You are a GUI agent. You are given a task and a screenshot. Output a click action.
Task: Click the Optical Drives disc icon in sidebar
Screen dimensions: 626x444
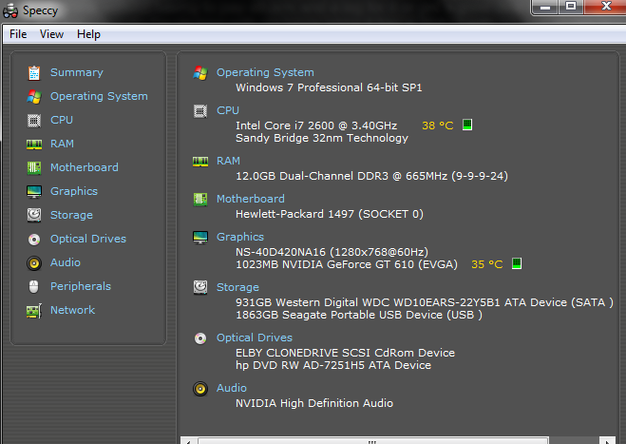pos(34,240)
